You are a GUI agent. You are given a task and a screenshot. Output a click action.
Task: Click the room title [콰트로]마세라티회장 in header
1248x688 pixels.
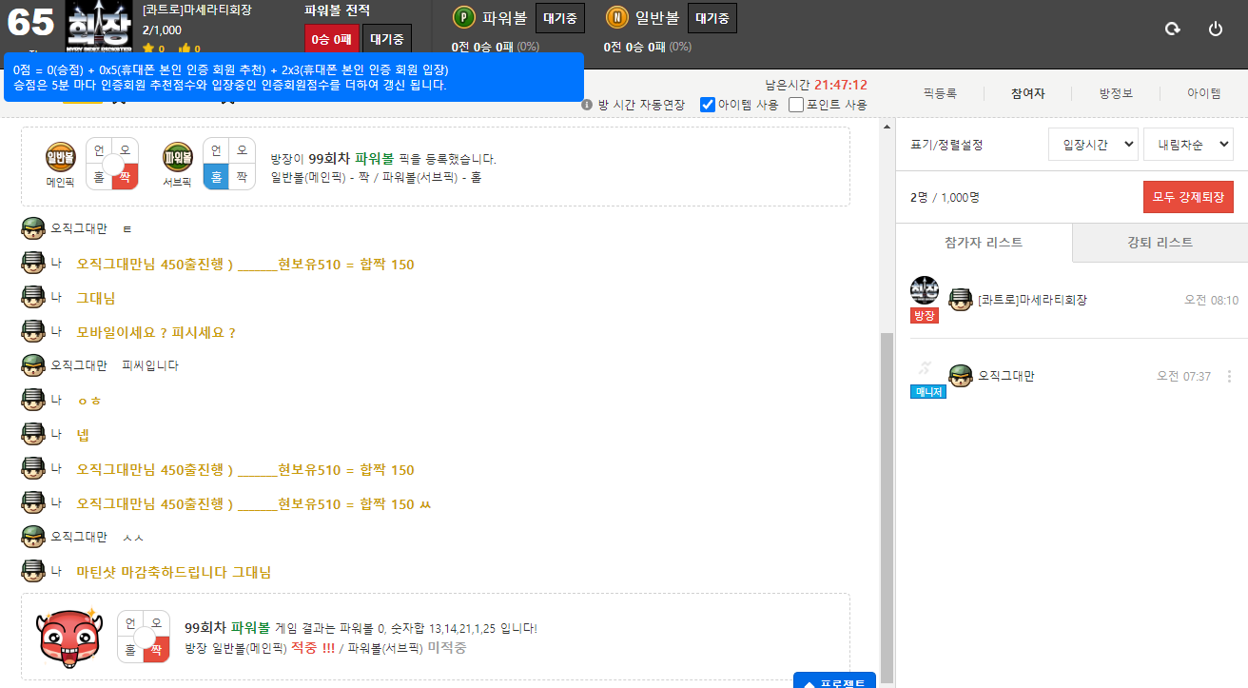coord(197,10)
